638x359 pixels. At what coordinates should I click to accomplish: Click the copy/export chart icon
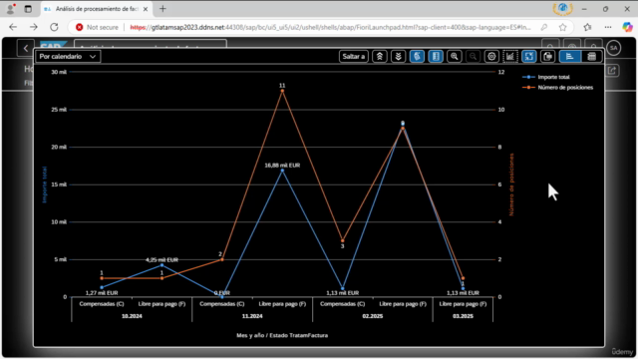(547, 57)
